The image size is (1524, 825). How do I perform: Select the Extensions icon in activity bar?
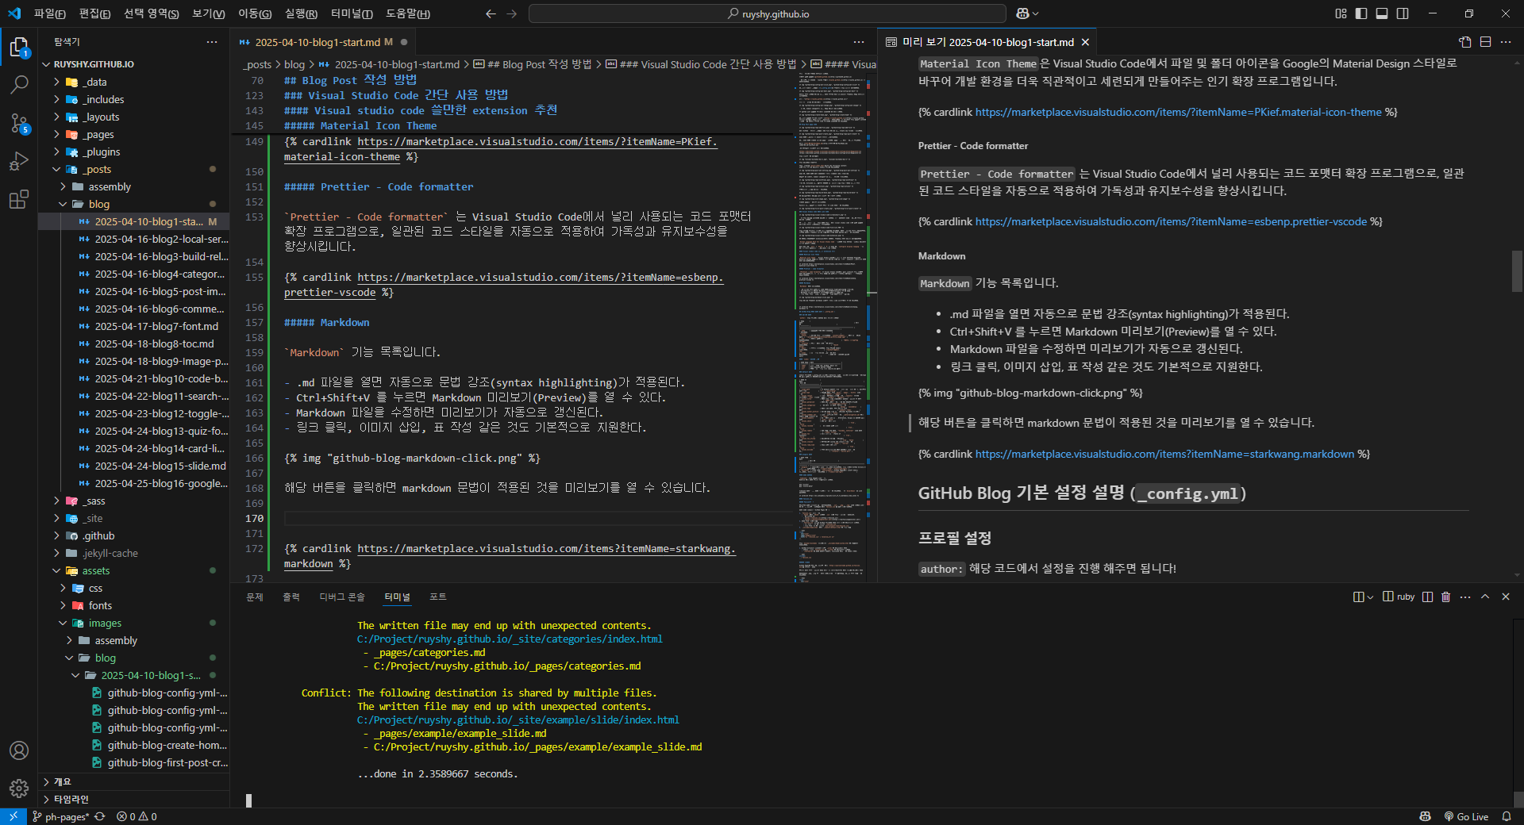point(19,199)
